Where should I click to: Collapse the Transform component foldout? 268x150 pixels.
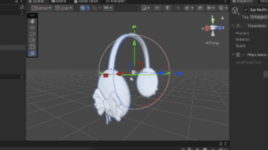[233, 26]
